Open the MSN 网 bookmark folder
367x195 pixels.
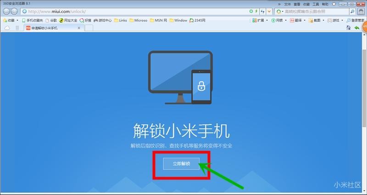pos(158,21)
